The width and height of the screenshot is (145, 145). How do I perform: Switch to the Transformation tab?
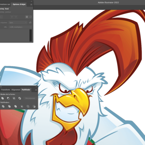coord(5,90)
